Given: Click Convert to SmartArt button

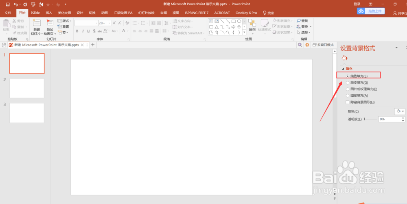Looking at the screenshot, I should tap(189, 33).
